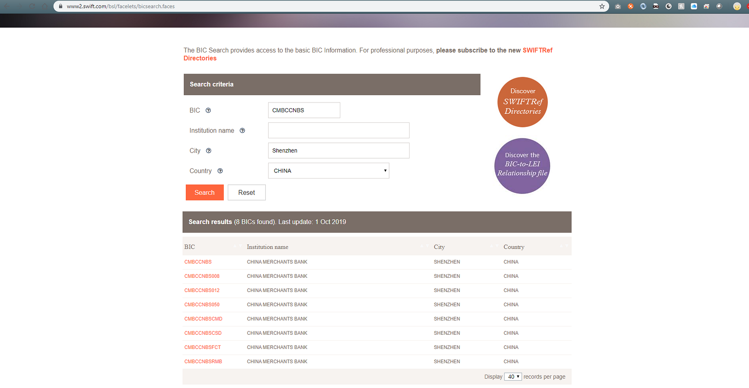Click CHINA country cell in CMBCCNBS050 row
The height and width of the screenshot is (388, 749).
[x=511, y=305]
